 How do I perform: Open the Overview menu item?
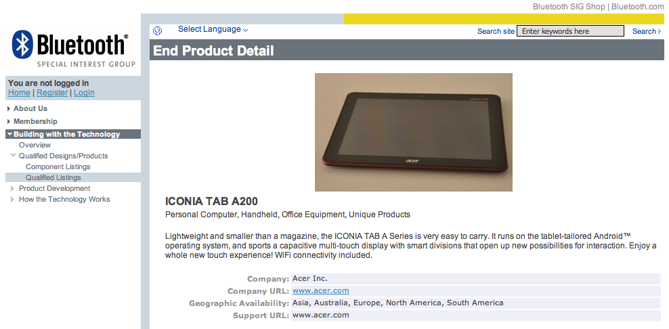35,145
